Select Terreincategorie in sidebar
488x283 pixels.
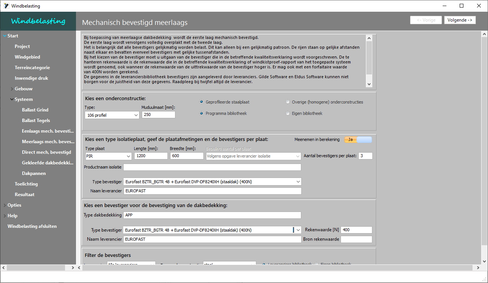tap(32, 68)
